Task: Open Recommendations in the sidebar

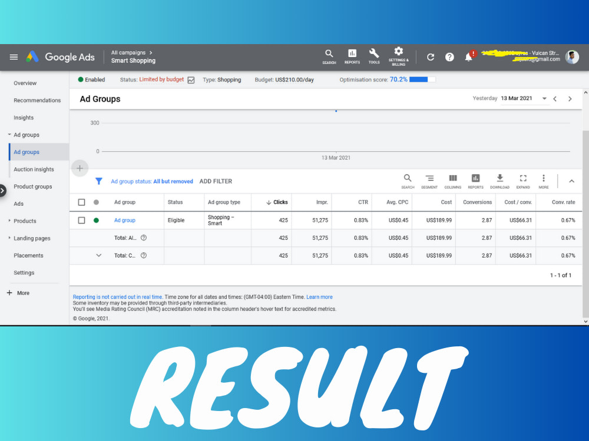Action: tap(37, 100)
